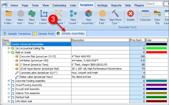The width and height of the screenshot is (169, 105).
Task: Click the New Tab folder icon
Action: click(157, 13)
